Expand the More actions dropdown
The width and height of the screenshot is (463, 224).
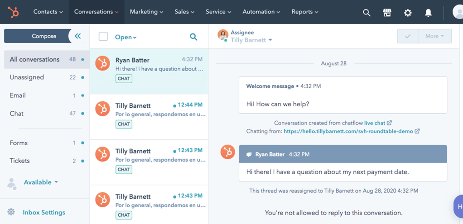pos(435,36)
